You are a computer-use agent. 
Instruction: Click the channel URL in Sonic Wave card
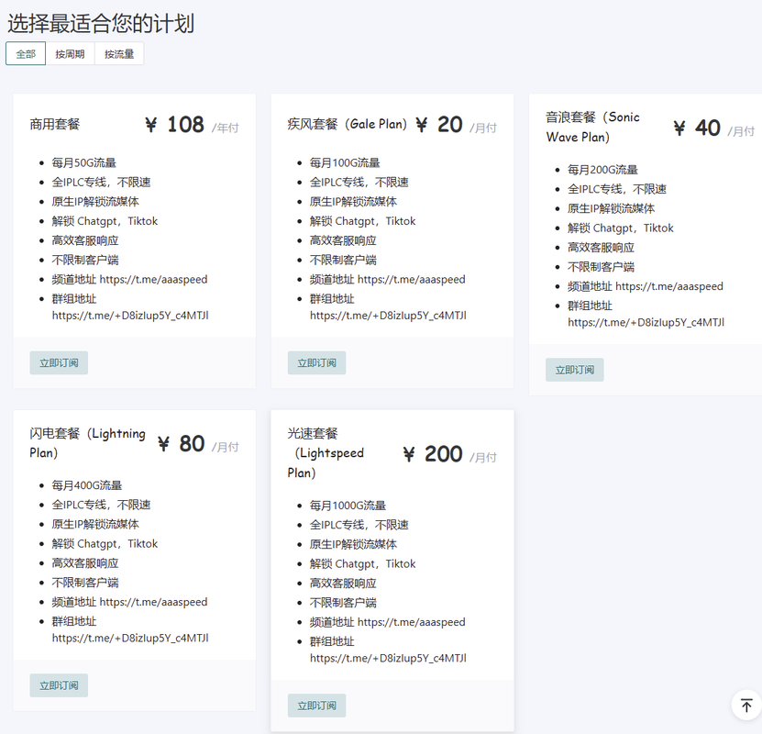pos(669,286)
